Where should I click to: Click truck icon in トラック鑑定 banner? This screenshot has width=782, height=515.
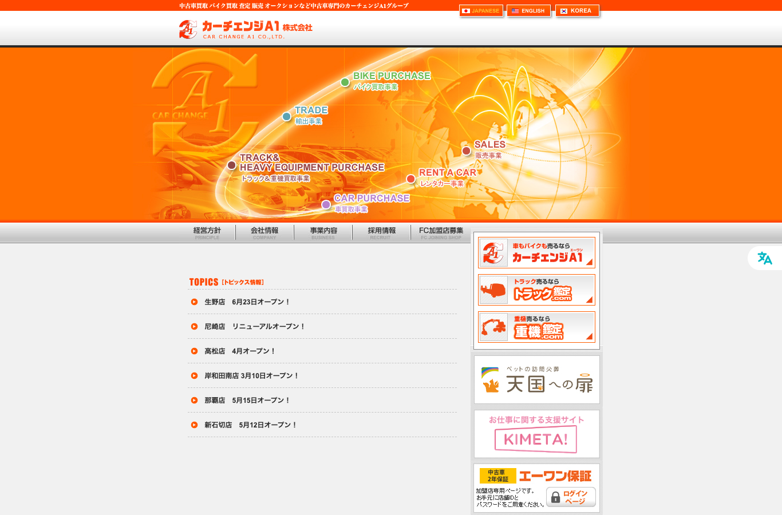[x=493, y=290]
